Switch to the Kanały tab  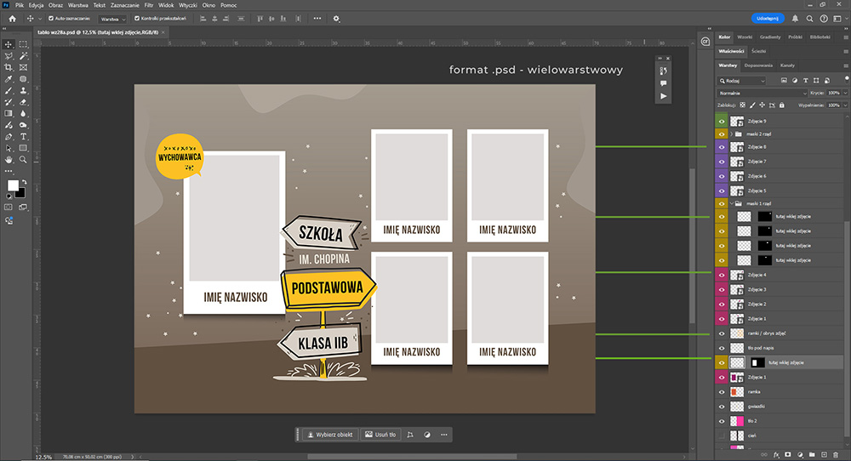click(x=787, y=65)
